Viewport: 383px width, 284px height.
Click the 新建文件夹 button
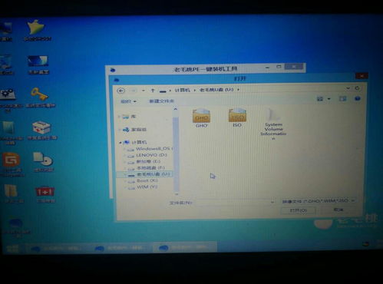coord(161,101)
